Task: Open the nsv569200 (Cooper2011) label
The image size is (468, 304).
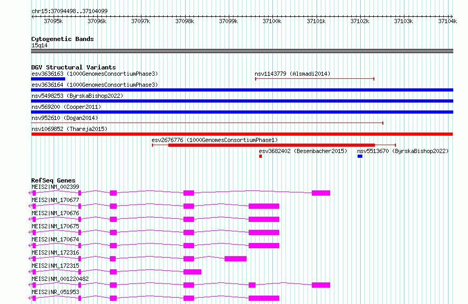Action: coord(66,107)
